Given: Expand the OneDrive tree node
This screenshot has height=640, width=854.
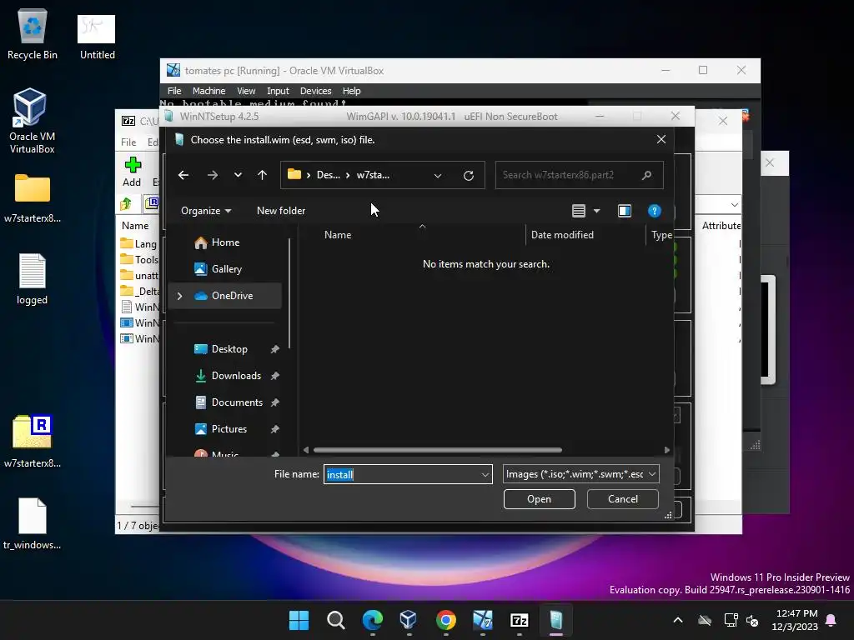Looking at the screenshot, I should [180, 296].
